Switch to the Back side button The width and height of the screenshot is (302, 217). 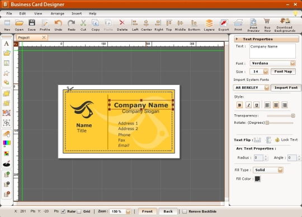[x=168, y=211]
